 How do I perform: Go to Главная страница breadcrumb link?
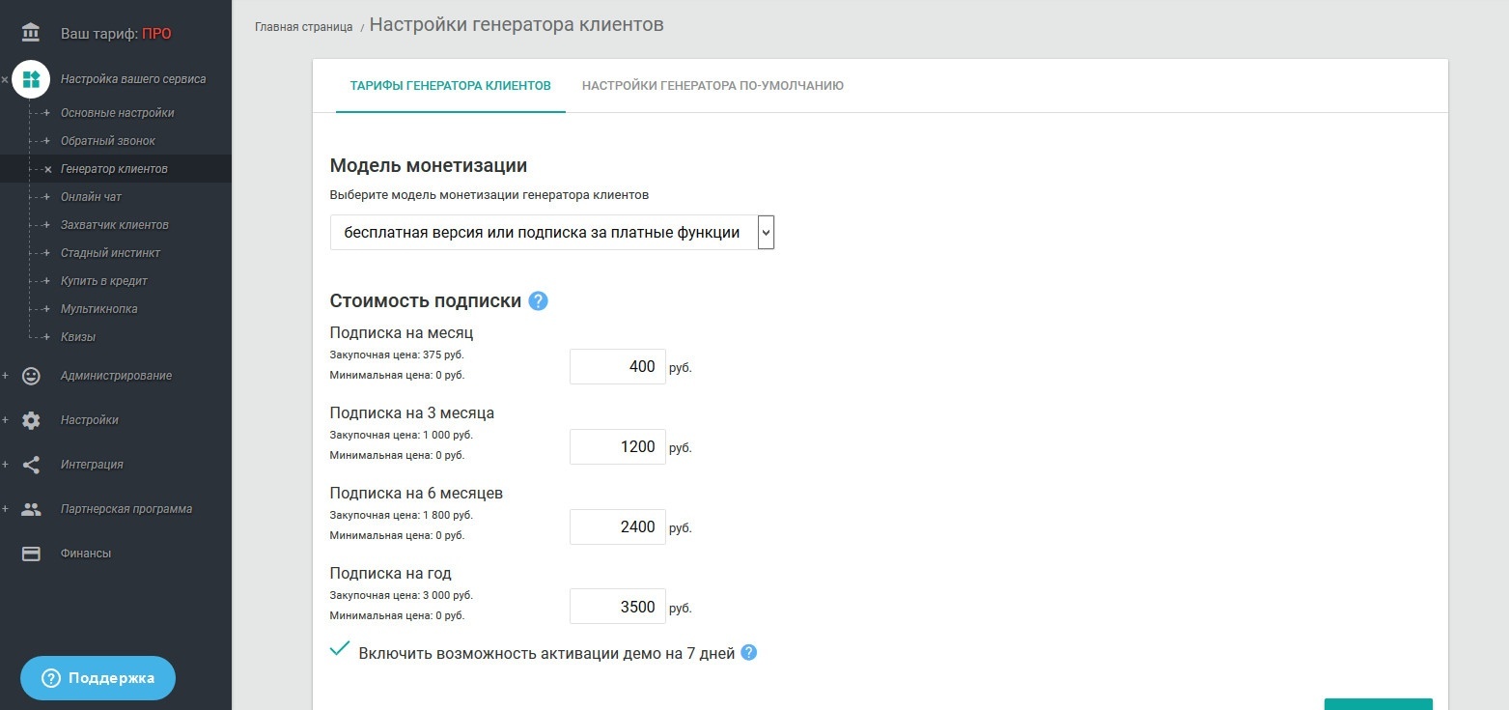pos(303,27)
